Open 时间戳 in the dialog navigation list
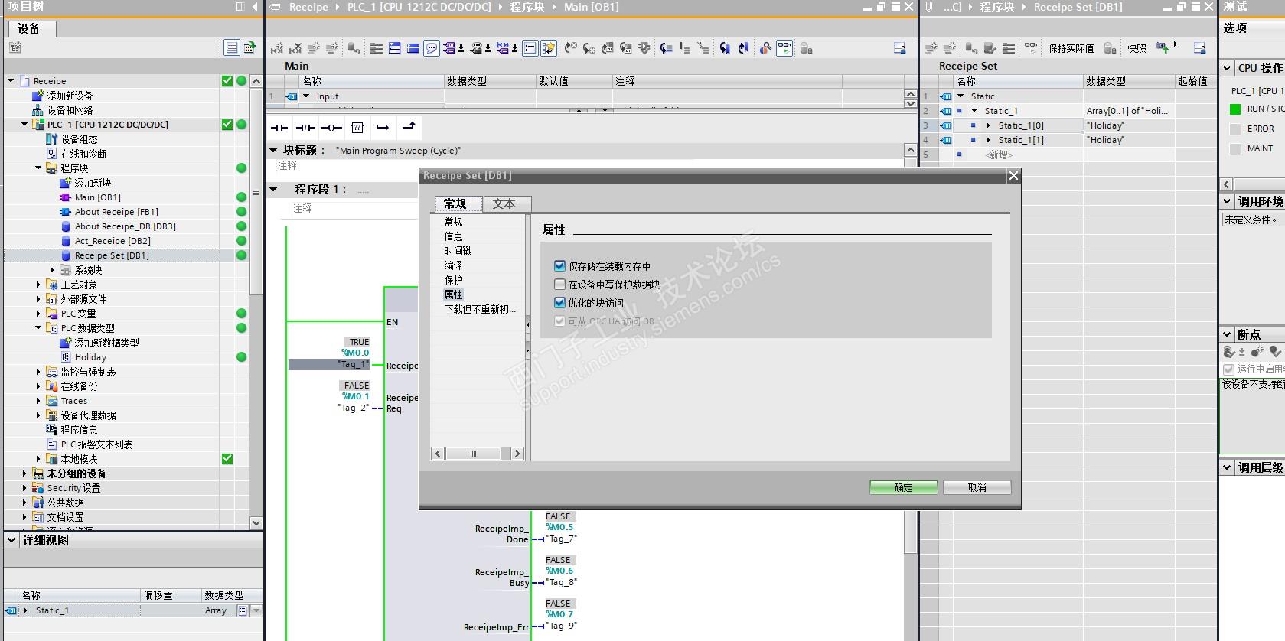1285x641 pixels. (x=458, y=251)
